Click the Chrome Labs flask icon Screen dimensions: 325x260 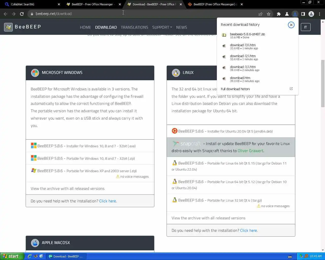click(x=287, y=14)
